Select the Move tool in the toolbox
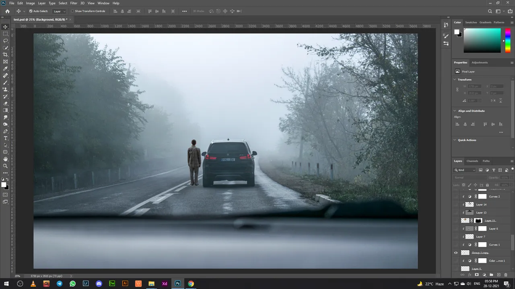The width and height of the screenshot is (515, 289). [x=5, y=27]
